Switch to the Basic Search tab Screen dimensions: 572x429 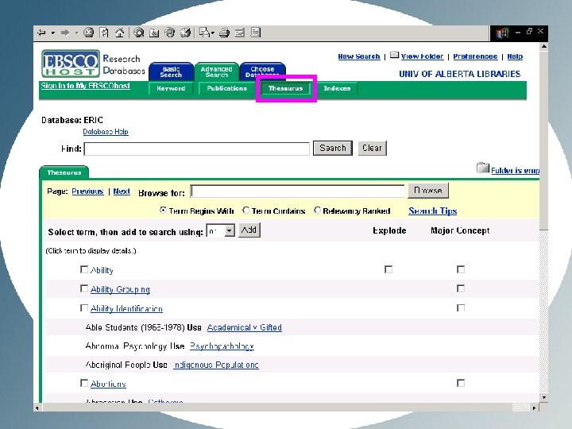[171, 71]
